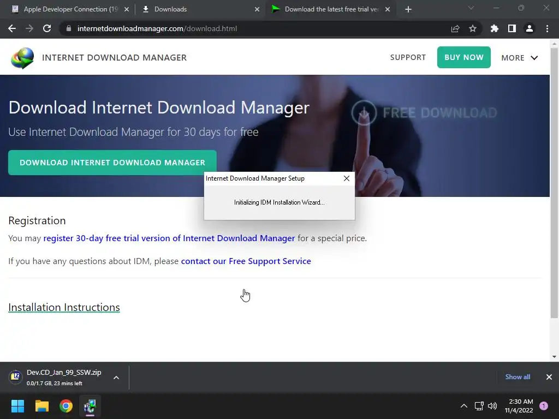This screenshot has height=419, width=559.
Task: Open the volume speaker tray icon
Action: coord(492,406)
